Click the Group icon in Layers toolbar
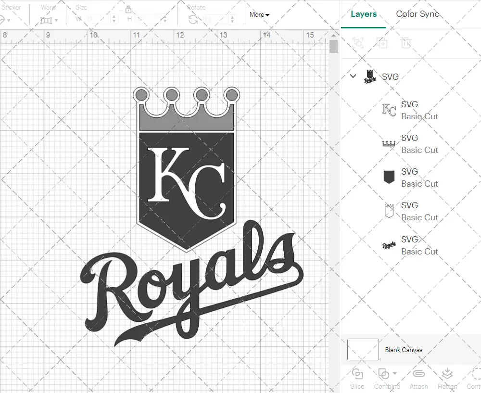This screenshot has width=481, height=393. 357,43
